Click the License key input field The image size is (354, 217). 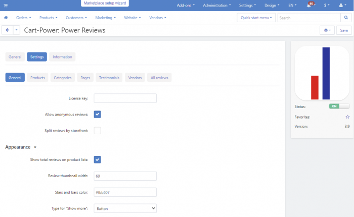pyautogui.click(x=125, y=98)
